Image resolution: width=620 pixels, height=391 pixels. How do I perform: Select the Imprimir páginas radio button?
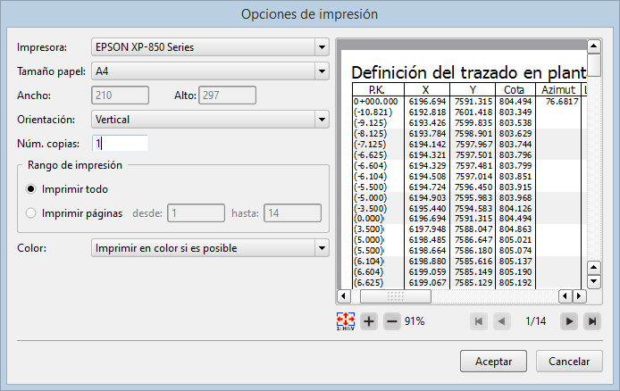point(31,213)
